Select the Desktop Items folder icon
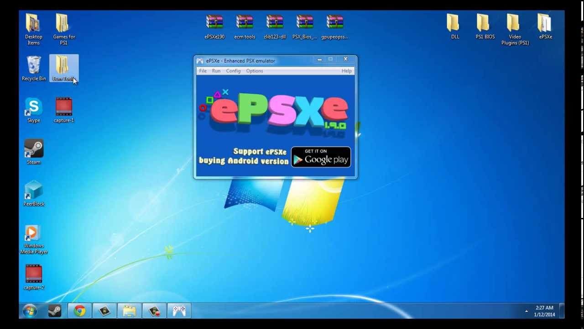Screen dimensions: 584x329 (x=34, y=29)
